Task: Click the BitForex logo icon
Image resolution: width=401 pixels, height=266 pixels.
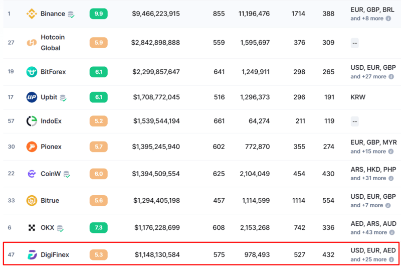Action: tap(32, 72)
